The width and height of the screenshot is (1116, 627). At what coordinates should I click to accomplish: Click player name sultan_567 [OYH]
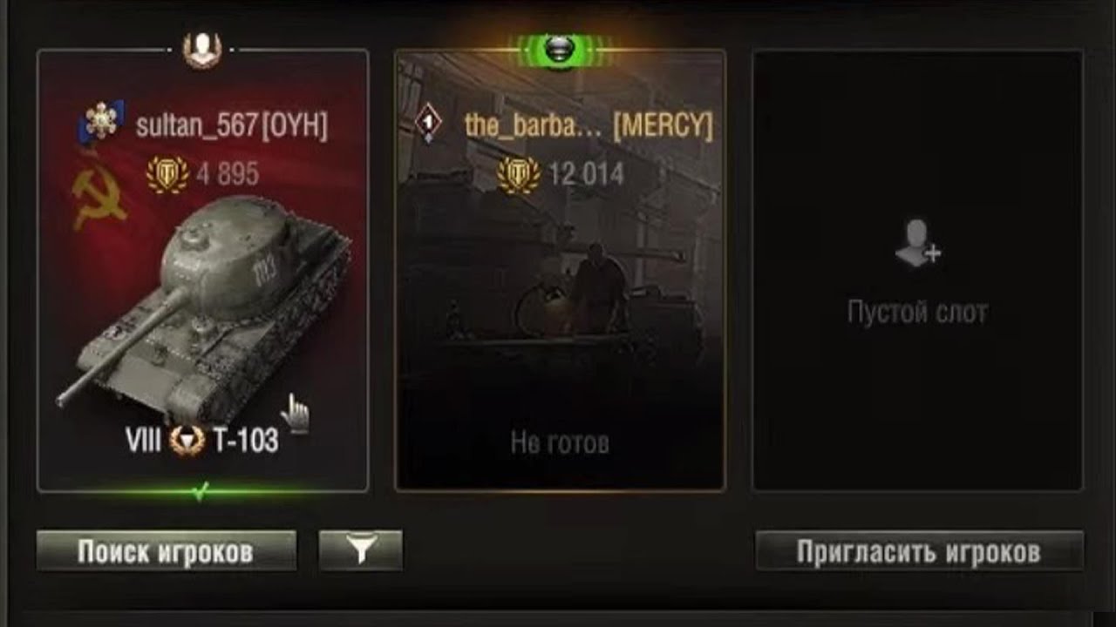[232, 125]
